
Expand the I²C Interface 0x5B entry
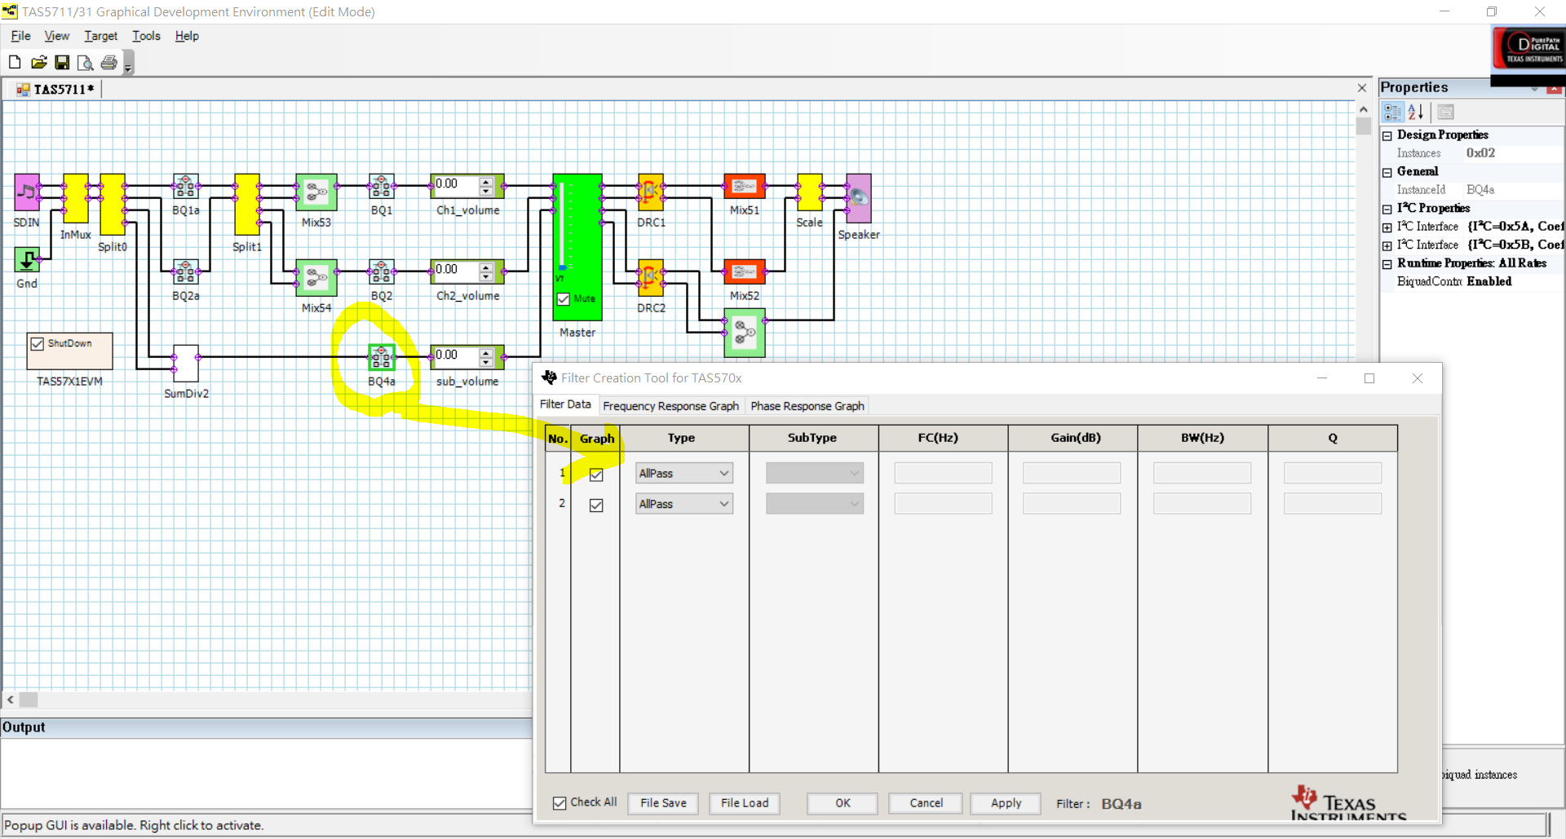click(x=1387, y=245)
